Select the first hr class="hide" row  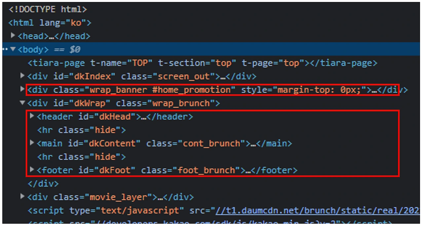tap(81, 130)
